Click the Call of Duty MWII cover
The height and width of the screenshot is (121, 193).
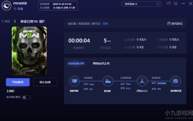pos(29,51)
